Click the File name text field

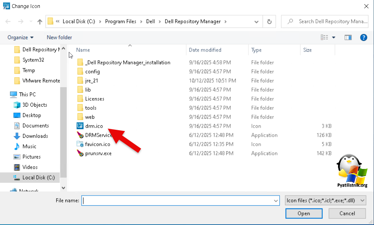click(177, 200)
